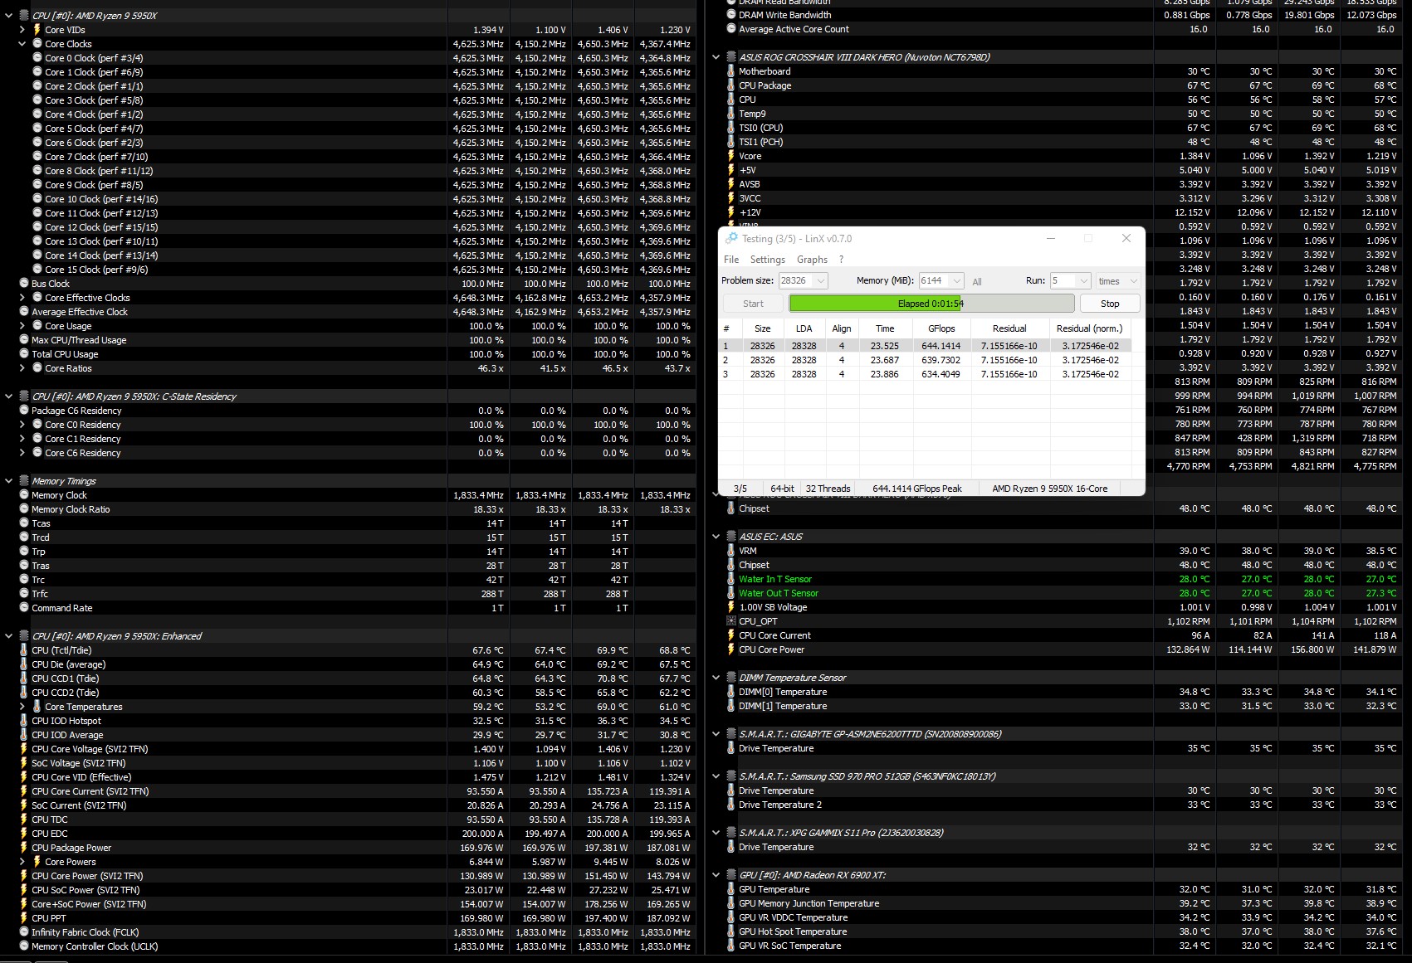Click the Command Rate icon
Screen dimensions: 1412x963
[x=24, y=608]
